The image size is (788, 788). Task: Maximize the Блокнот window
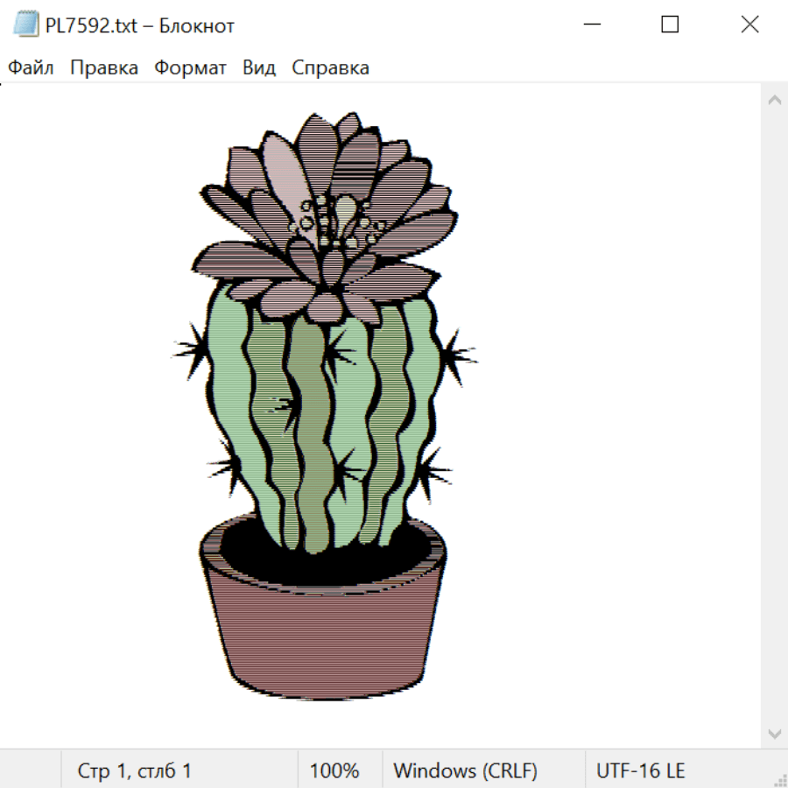670,25
